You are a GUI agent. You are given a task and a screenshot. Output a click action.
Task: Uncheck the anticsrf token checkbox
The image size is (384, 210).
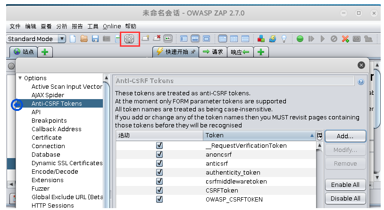point(159,163)
